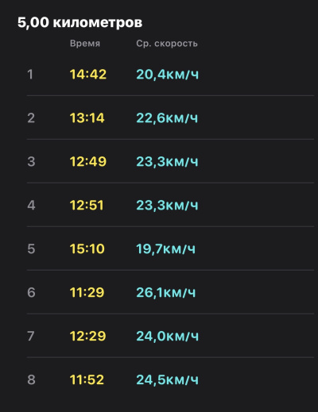Select split 3 time 12:49
Image resolution: width=318 pixels, height=412 pixels.
click(x=88, y=161)
